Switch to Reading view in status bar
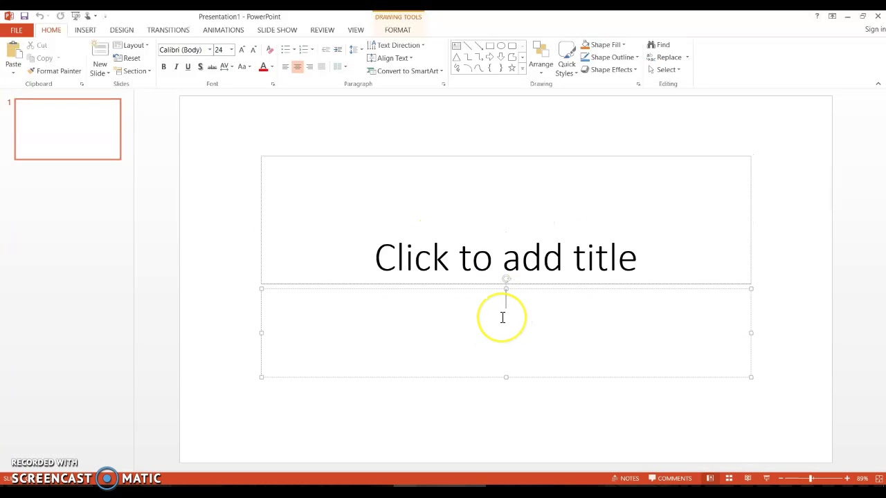 (748, 478)
